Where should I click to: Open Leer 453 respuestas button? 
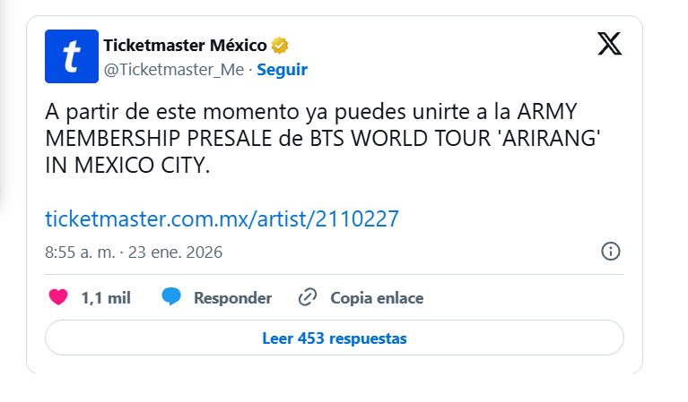(x=334, y=338)
